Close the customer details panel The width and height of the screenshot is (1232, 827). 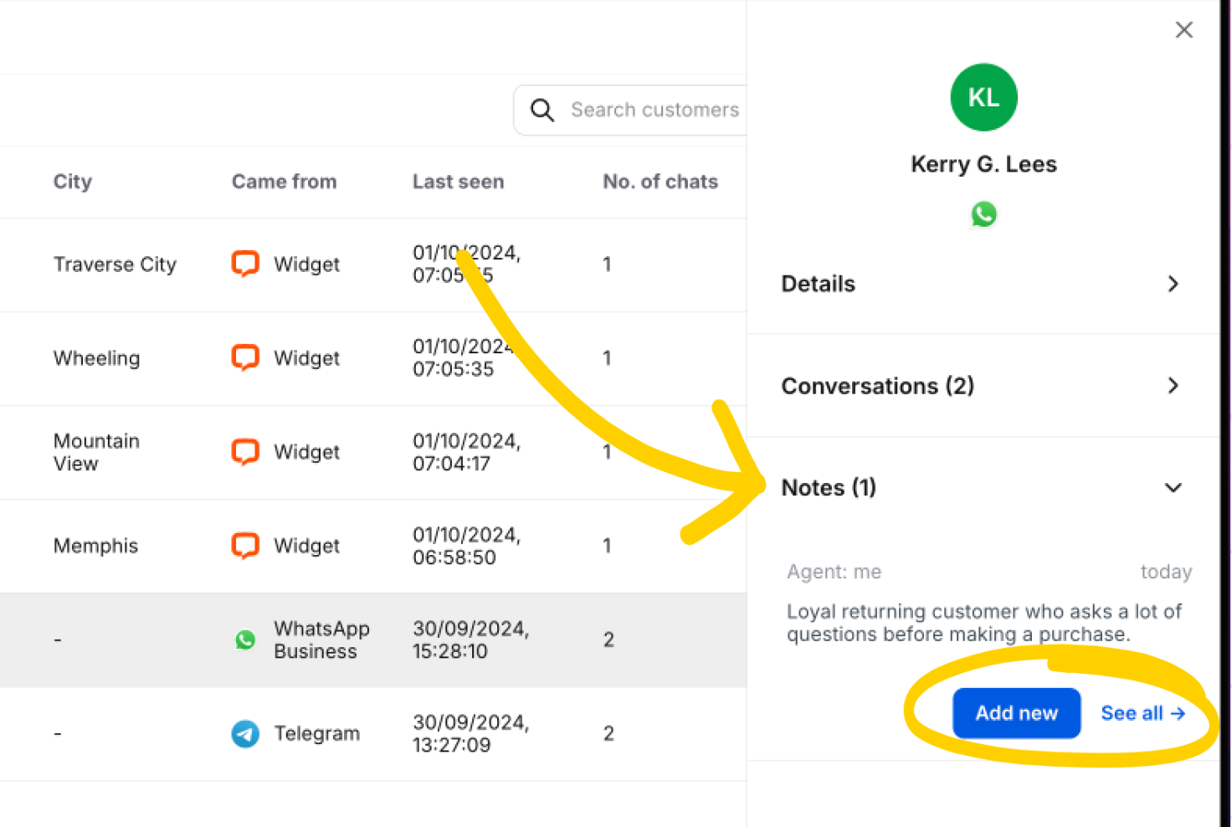[x=1183, y=30]
